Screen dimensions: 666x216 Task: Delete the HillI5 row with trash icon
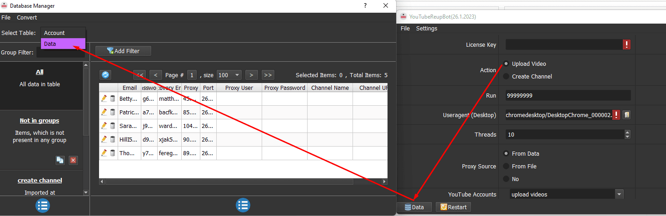(x=112, y=139)
